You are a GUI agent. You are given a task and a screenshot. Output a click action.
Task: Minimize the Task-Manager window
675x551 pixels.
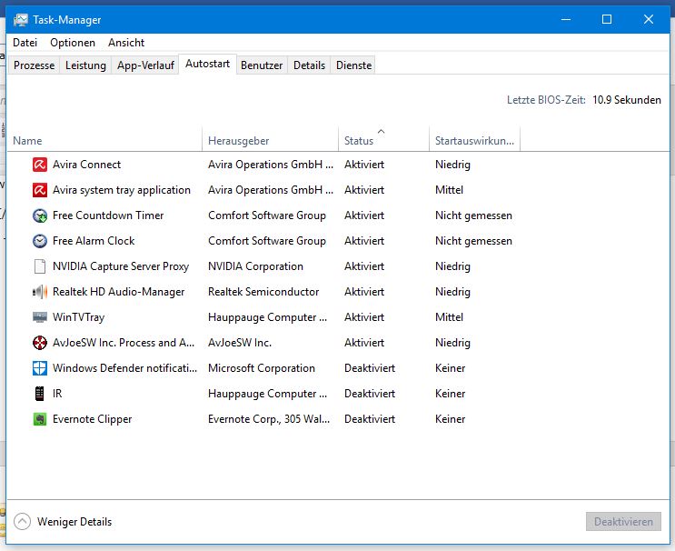pos(566,19)
